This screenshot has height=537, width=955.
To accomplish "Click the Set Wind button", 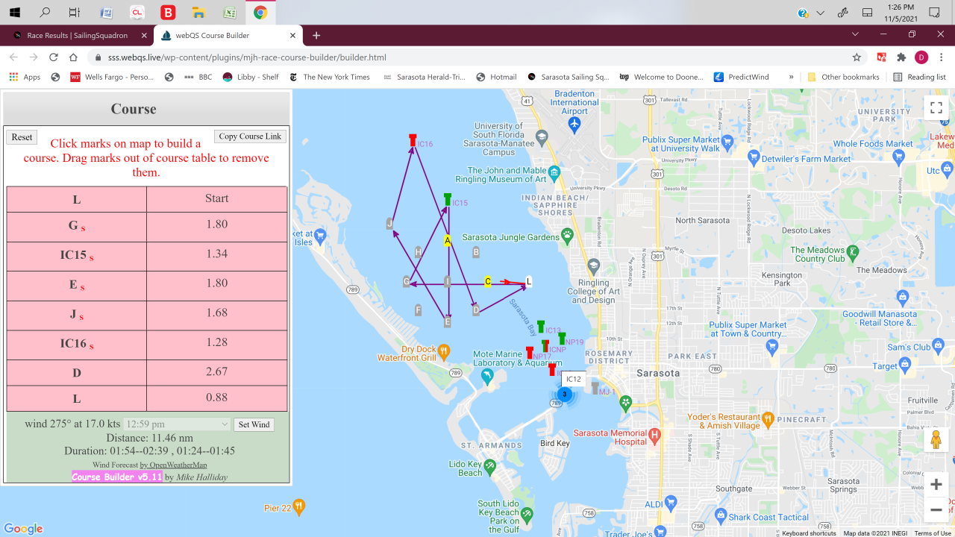I will [254, 424].
